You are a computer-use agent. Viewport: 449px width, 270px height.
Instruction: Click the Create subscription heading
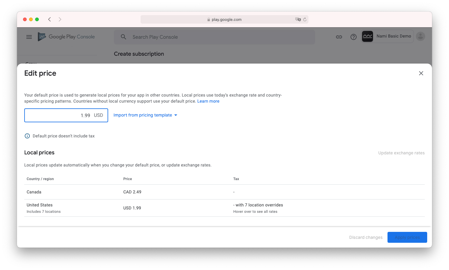[x=139, y=54]
